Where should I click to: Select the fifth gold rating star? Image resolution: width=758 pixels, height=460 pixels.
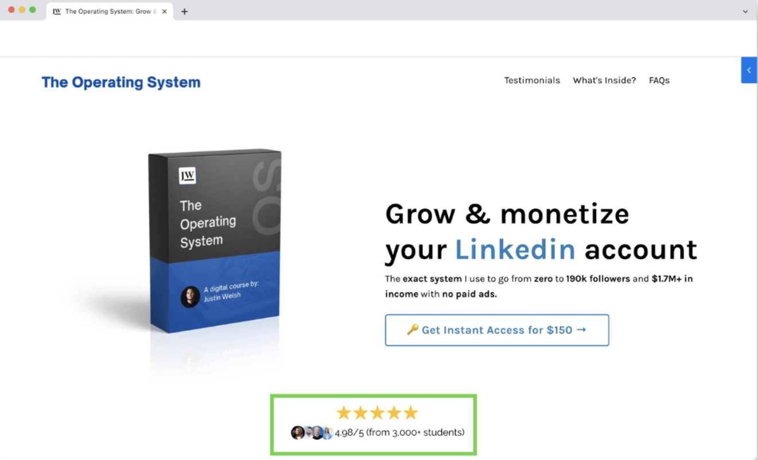410,412
